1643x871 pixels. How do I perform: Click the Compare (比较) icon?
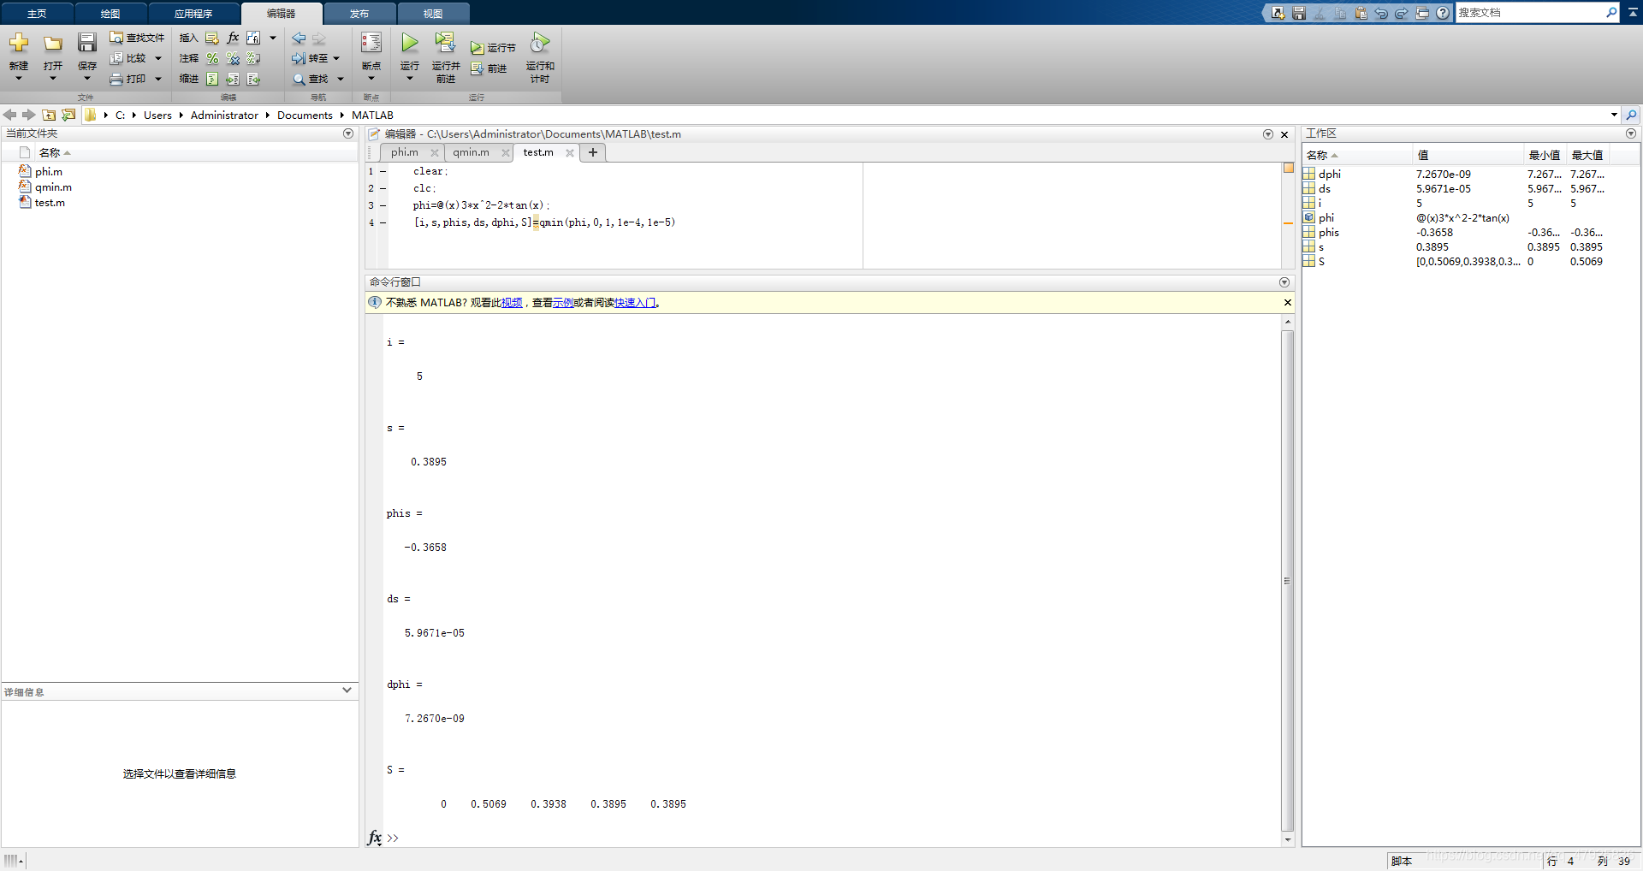116,58
